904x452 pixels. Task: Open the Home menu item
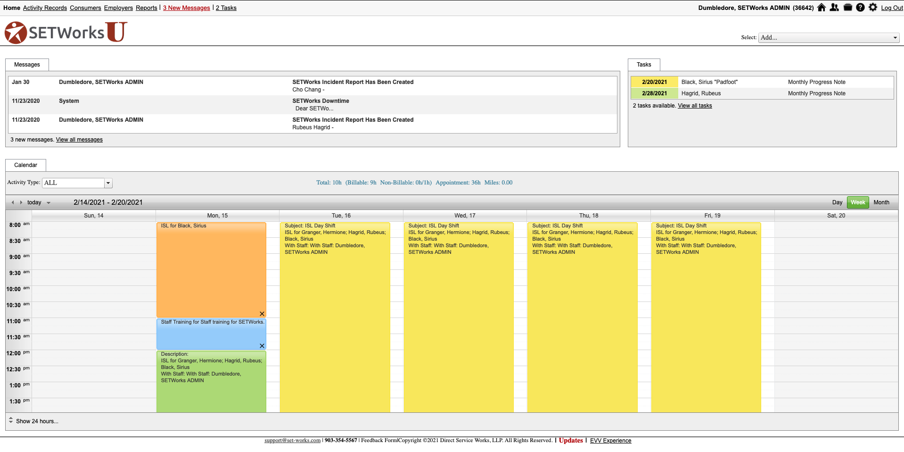tap(12, 8)
